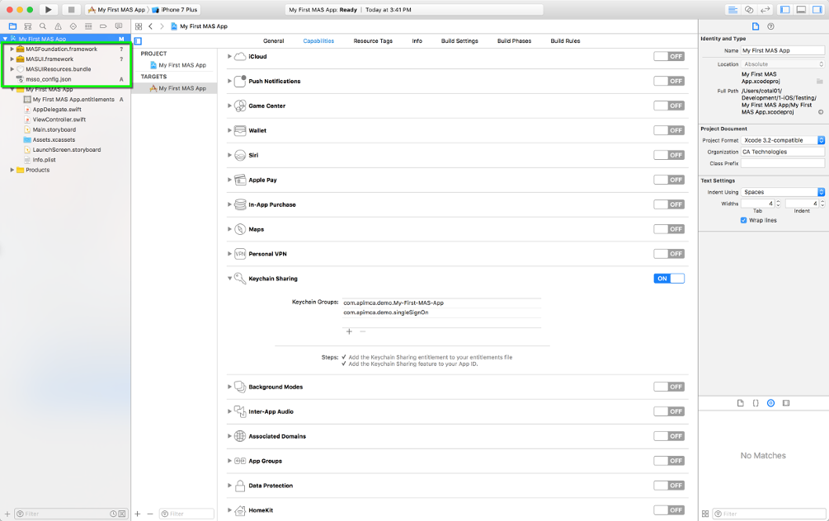Enable the Siri capability switch

(669, 155)
